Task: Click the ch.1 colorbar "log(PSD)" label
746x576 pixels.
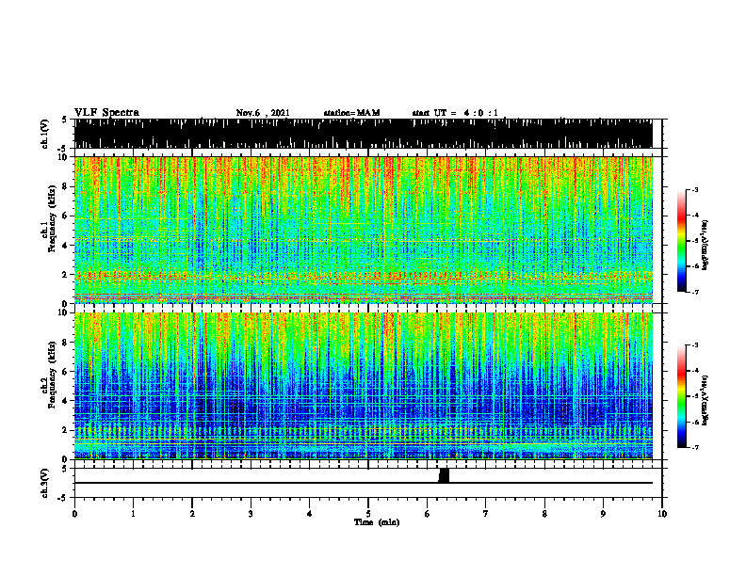Action: tap(705, 246)
